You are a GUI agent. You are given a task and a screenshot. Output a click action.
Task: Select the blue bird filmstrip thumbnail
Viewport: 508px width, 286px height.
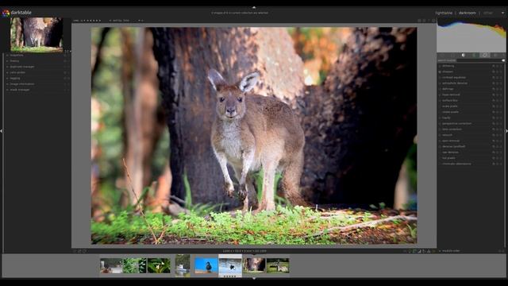click(206, 265)
